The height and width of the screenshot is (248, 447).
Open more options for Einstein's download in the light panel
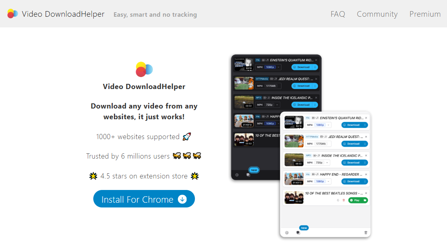365,125
